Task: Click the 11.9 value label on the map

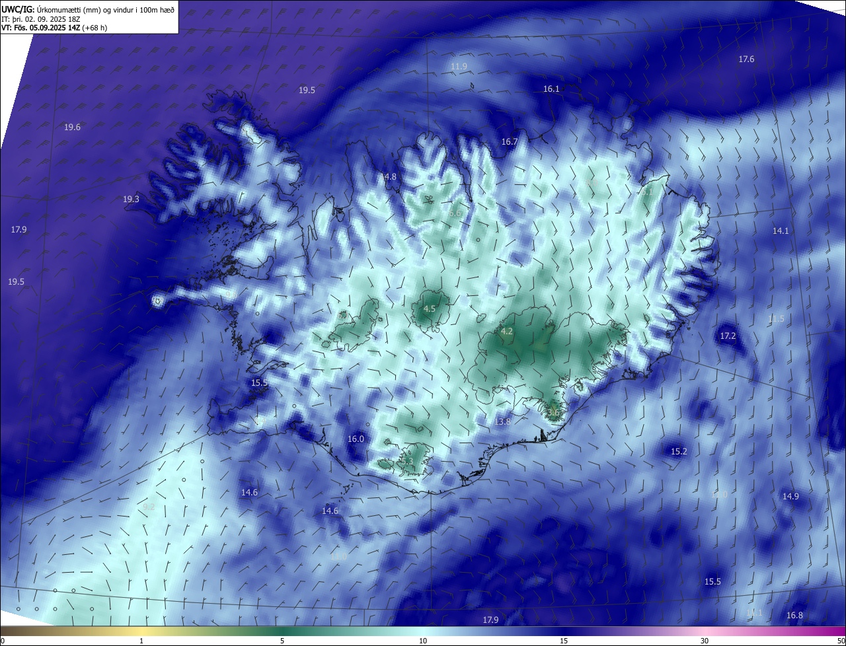Action: 459,67
